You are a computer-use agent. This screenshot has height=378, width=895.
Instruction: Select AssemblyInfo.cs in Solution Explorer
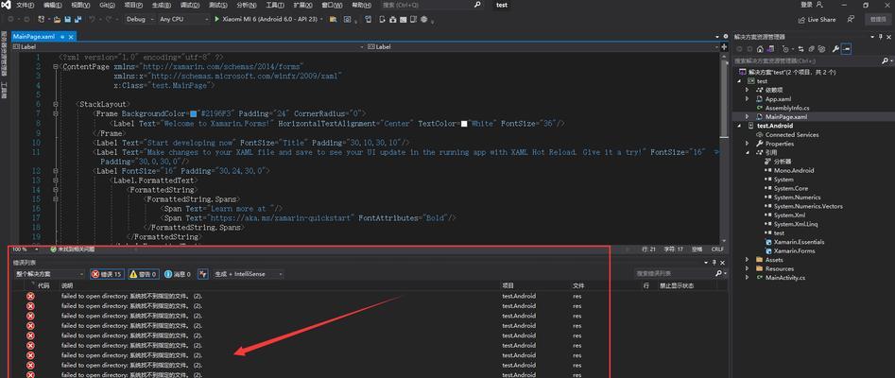[787, 108]
